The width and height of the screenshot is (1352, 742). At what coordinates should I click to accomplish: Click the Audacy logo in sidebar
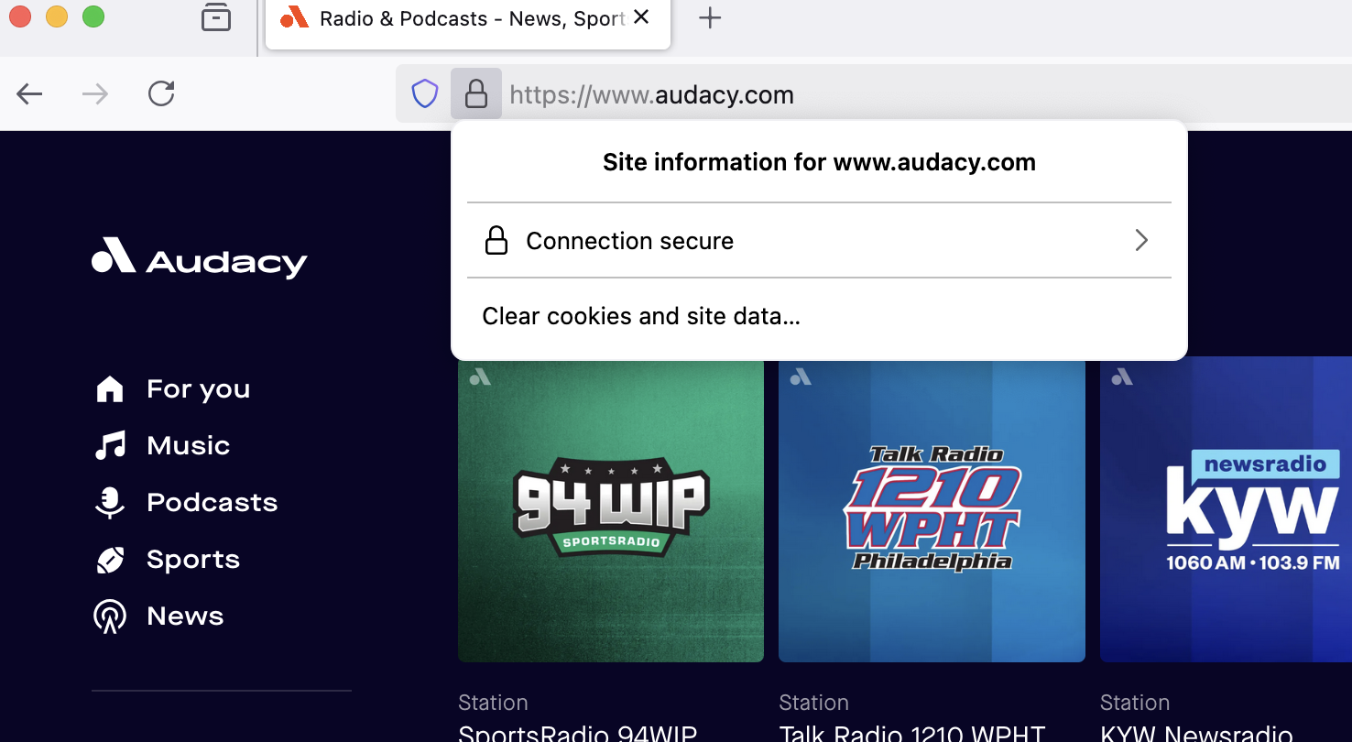click(200, 258)
